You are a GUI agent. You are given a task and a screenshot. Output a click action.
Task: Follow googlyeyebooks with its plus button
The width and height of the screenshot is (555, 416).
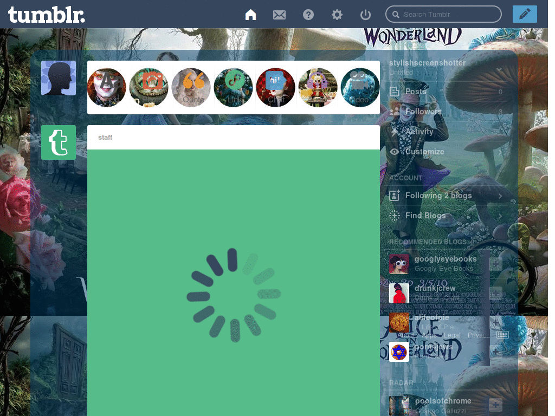coord(495,264)
